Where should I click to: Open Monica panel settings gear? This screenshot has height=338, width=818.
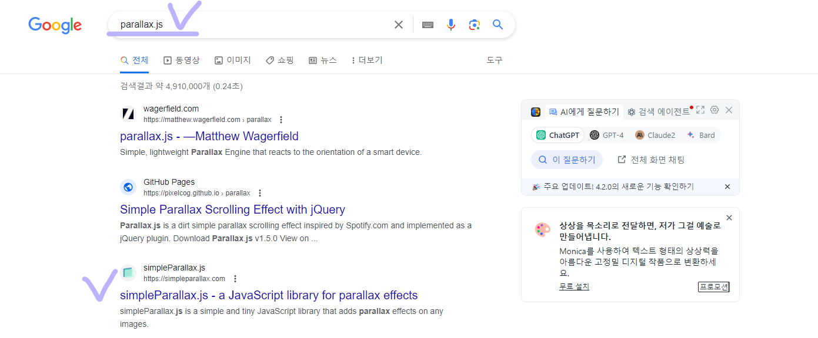715,110
